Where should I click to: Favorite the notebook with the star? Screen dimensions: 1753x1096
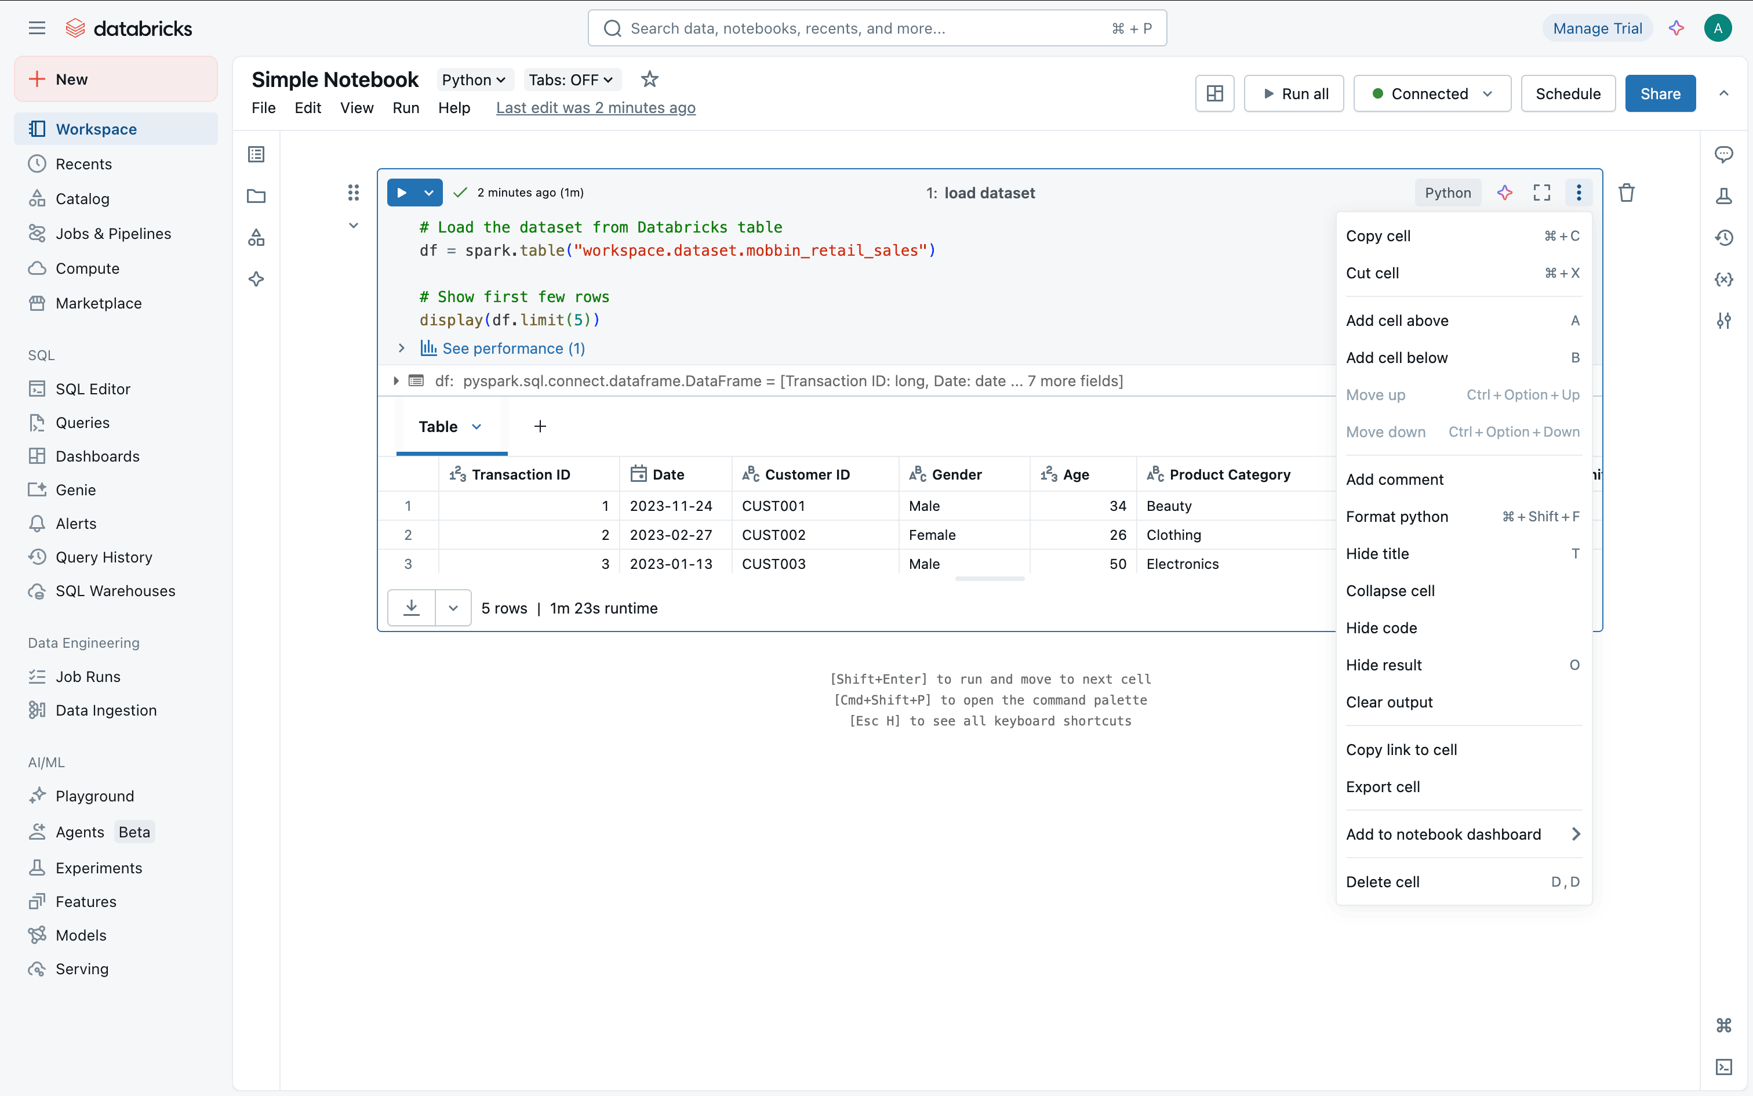click(649, 79)
